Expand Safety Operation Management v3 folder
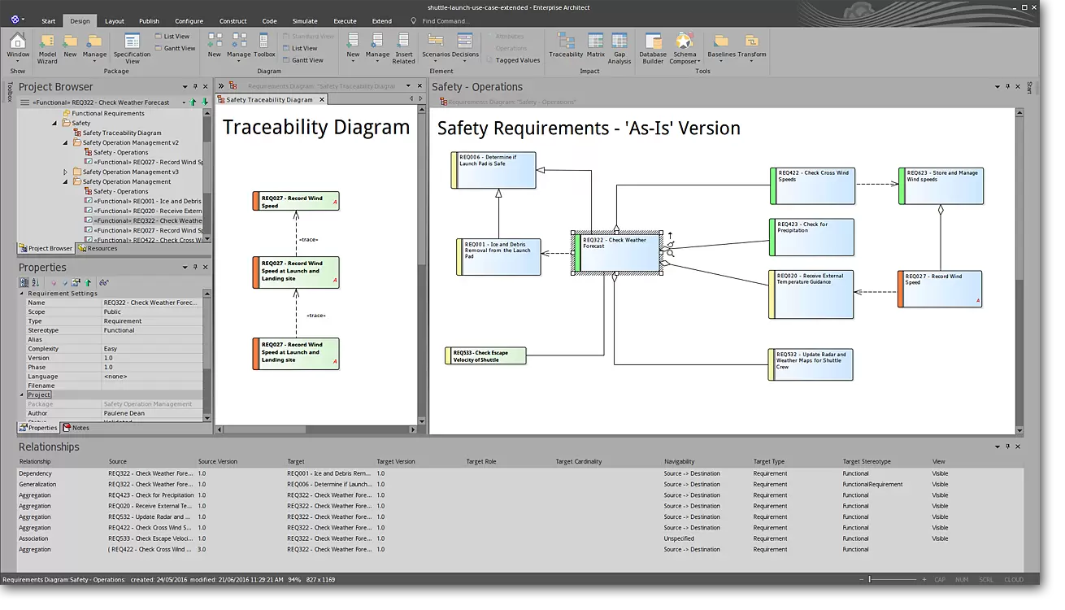The height and width of the screenshot is (610, 1065). pyautogui.click(x=66, y=172)
